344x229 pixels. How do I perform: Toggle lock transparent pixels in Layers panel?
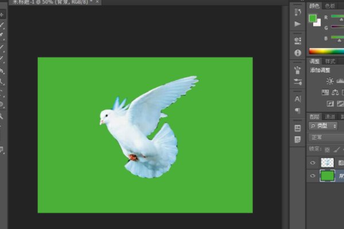tap(326, 149)
